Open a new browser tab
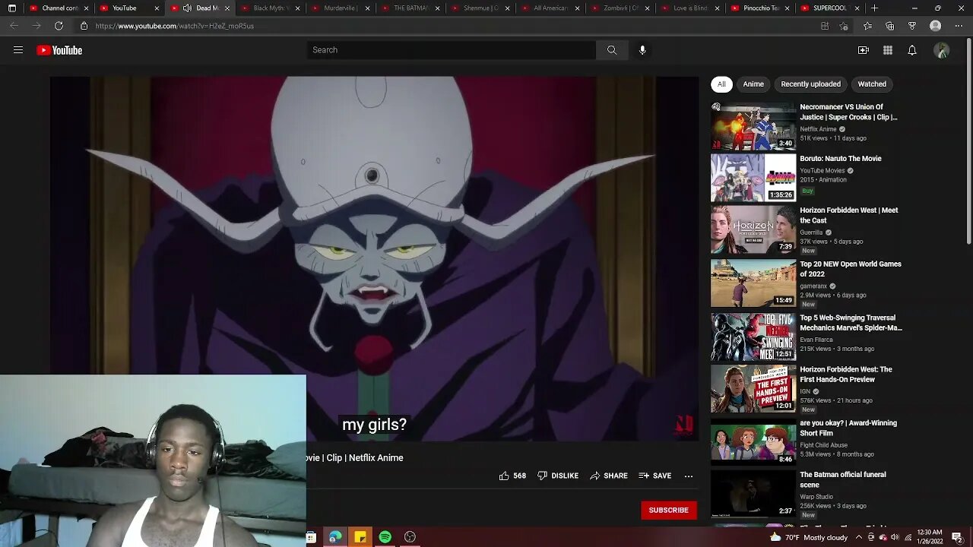Screen dimensions: 973x547 tap(874, 8)
